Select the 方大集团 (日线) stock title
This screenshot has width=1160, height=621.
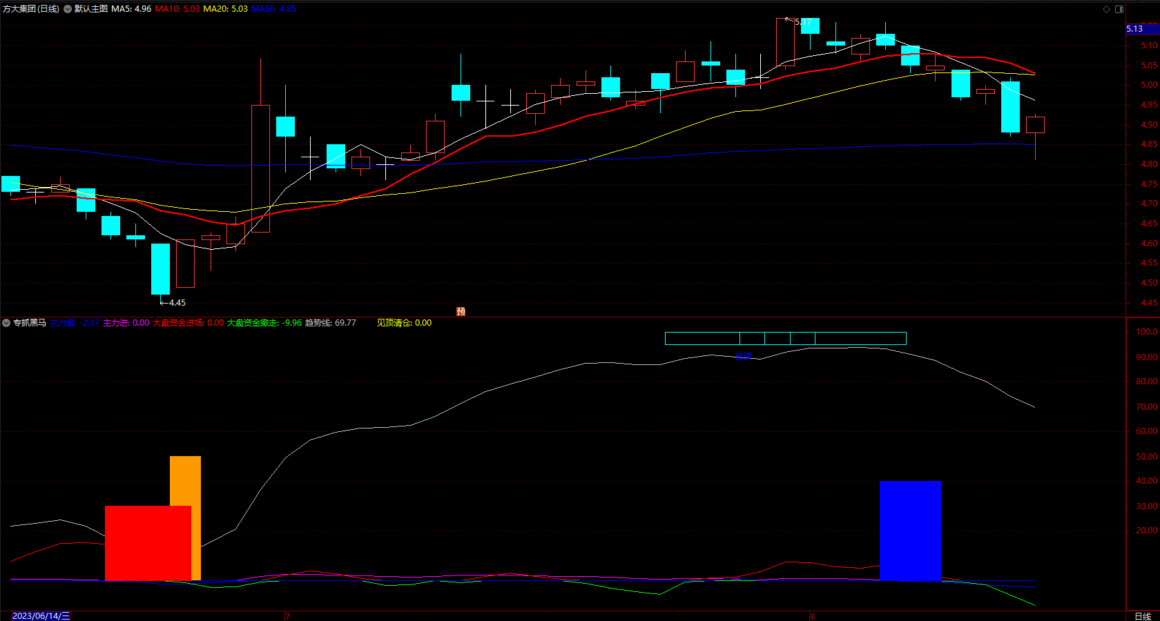click(31, 9)
